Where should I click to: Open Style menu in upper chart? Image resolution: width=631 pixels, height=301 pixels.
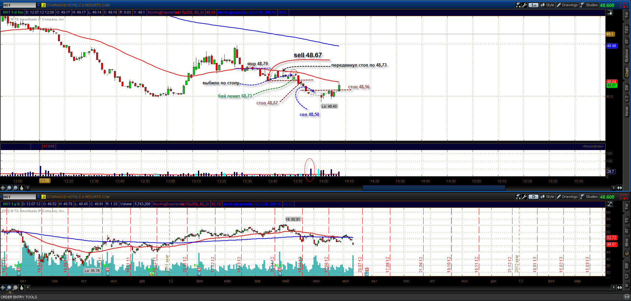548,5
